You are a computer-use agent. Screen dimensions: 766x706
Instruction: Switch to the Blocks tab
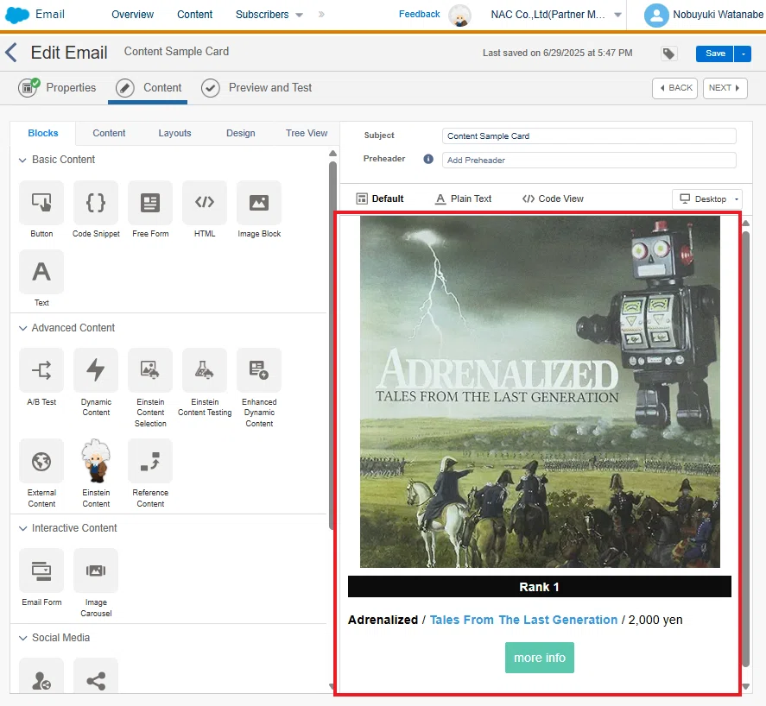click(x=43, y=133)
